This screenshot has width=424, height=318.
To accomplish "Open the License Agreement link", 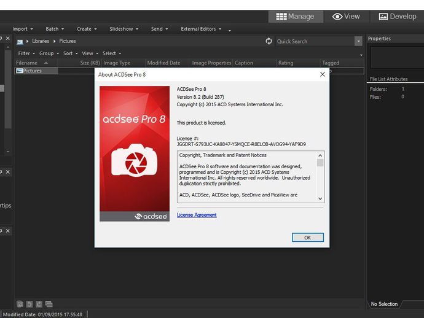I will coord(197,215).
